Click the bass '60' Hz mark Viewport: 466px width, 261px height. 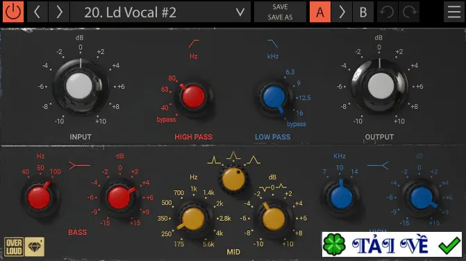[40, 168]
